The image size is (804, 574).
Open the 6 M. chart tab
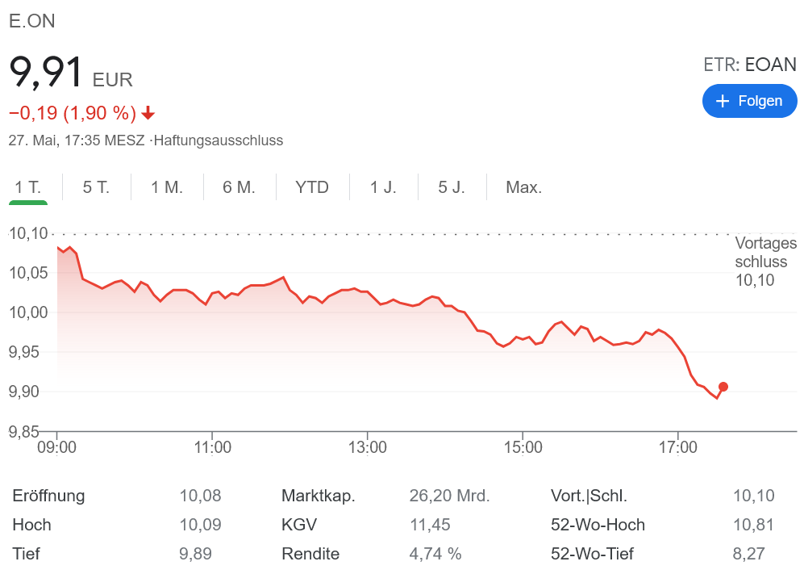[239, 187]
